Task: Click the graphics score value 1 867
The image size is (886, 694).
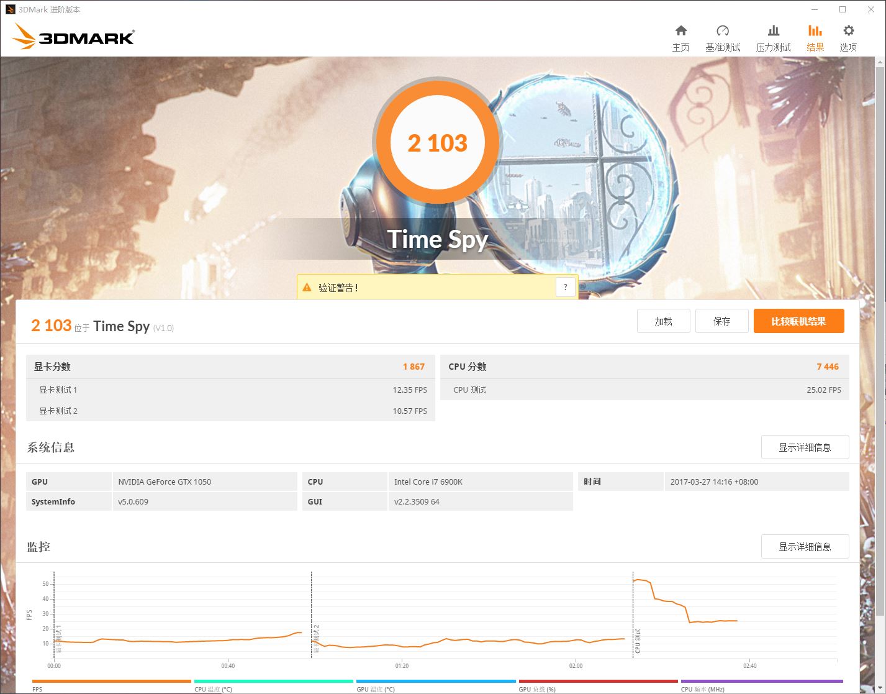Action: (x=414, y=367)
